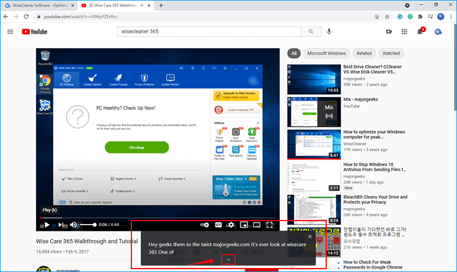Screen dimensions: 457x272
Task: Close the transcript caption popup
Action: pos(310,237)
